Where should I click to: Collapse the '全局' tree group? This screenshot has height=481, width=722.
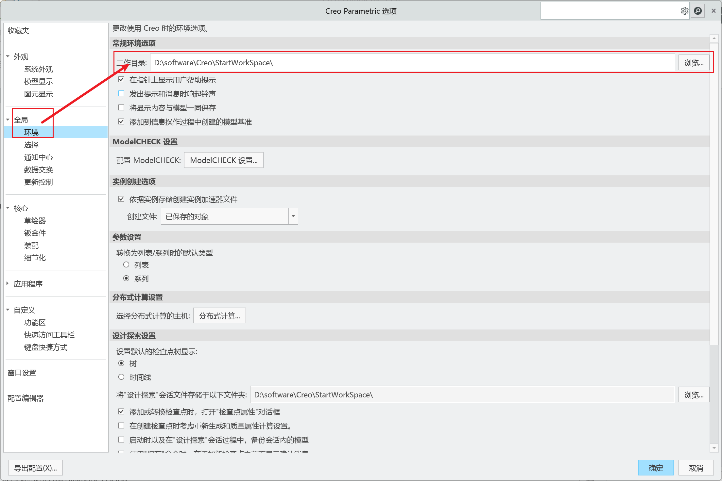8,120
